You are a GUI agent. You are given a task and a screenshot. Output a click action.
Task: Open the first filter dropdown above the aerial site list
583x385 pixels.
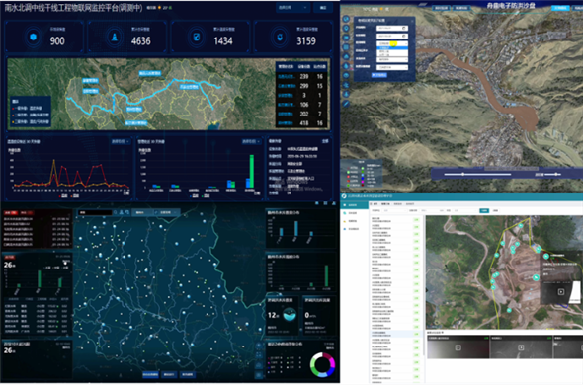[x=395, y=210]
